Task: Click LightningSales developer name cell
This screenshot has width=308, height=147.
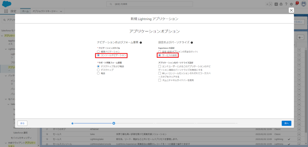Action: (97, 139)
